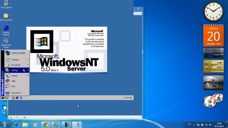
Task: Click the analog clock gadget
Action: [213, 12]
